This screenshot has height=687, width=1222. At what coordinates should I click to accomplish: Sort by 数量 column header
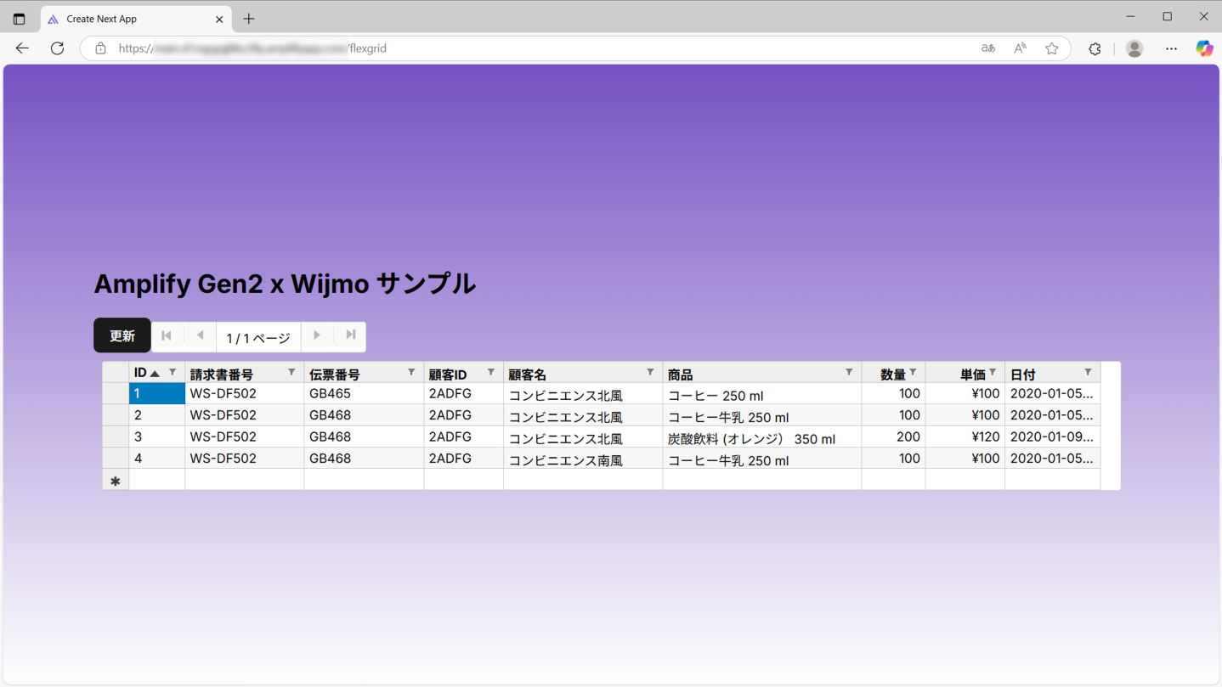[x=892, y=374]
